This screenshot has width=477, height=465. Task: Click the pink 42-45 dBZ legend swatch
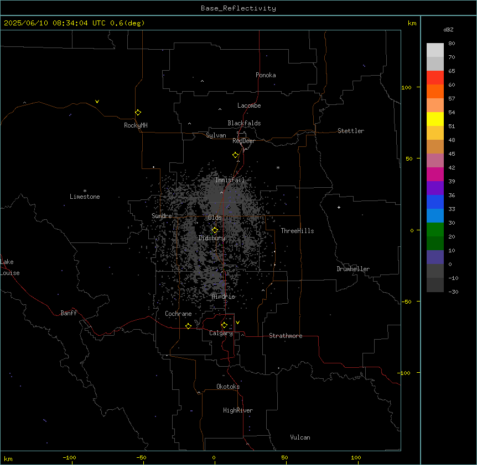[435, 161]
